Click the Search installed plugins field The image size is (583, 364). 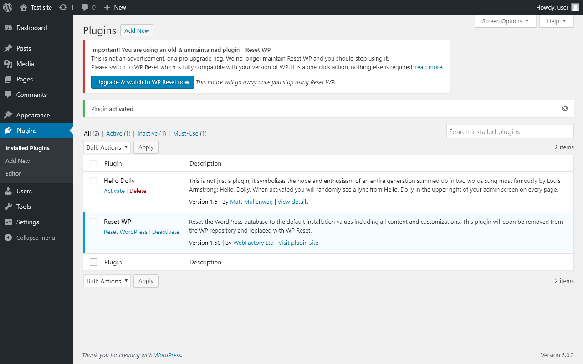510,131
